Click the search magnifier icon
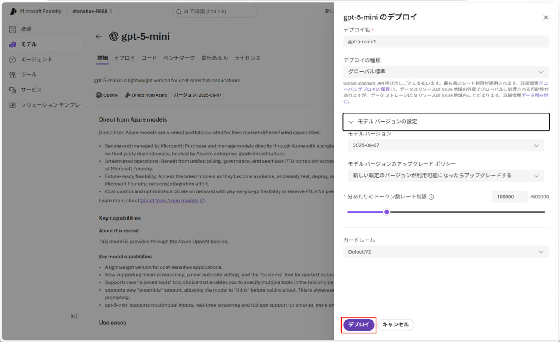 coord(178,12)
